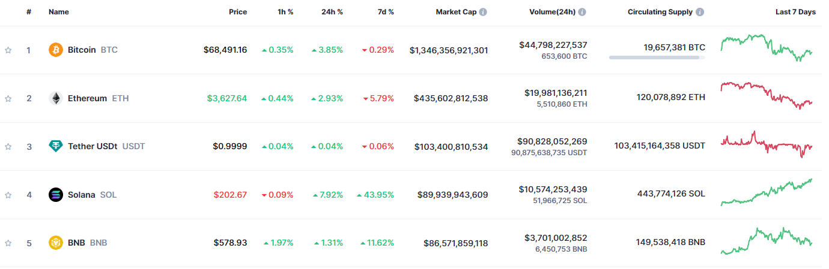Open the Tether USDt coin page link
Screen dimensions: 829x269
tap(93, 146)
